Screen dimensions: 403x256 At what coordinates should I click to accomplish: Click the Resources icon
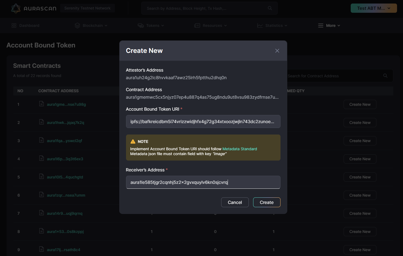coord(197,25)
